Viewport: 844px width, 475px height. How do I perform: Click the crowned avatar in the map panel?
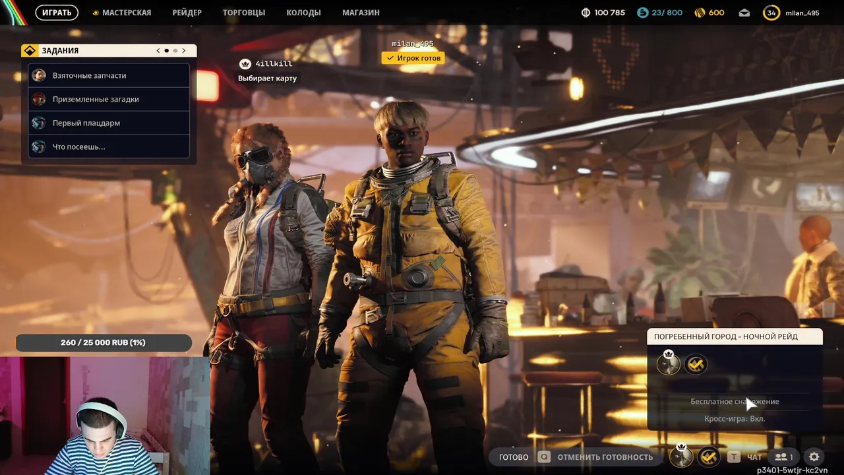coord(668,364)
